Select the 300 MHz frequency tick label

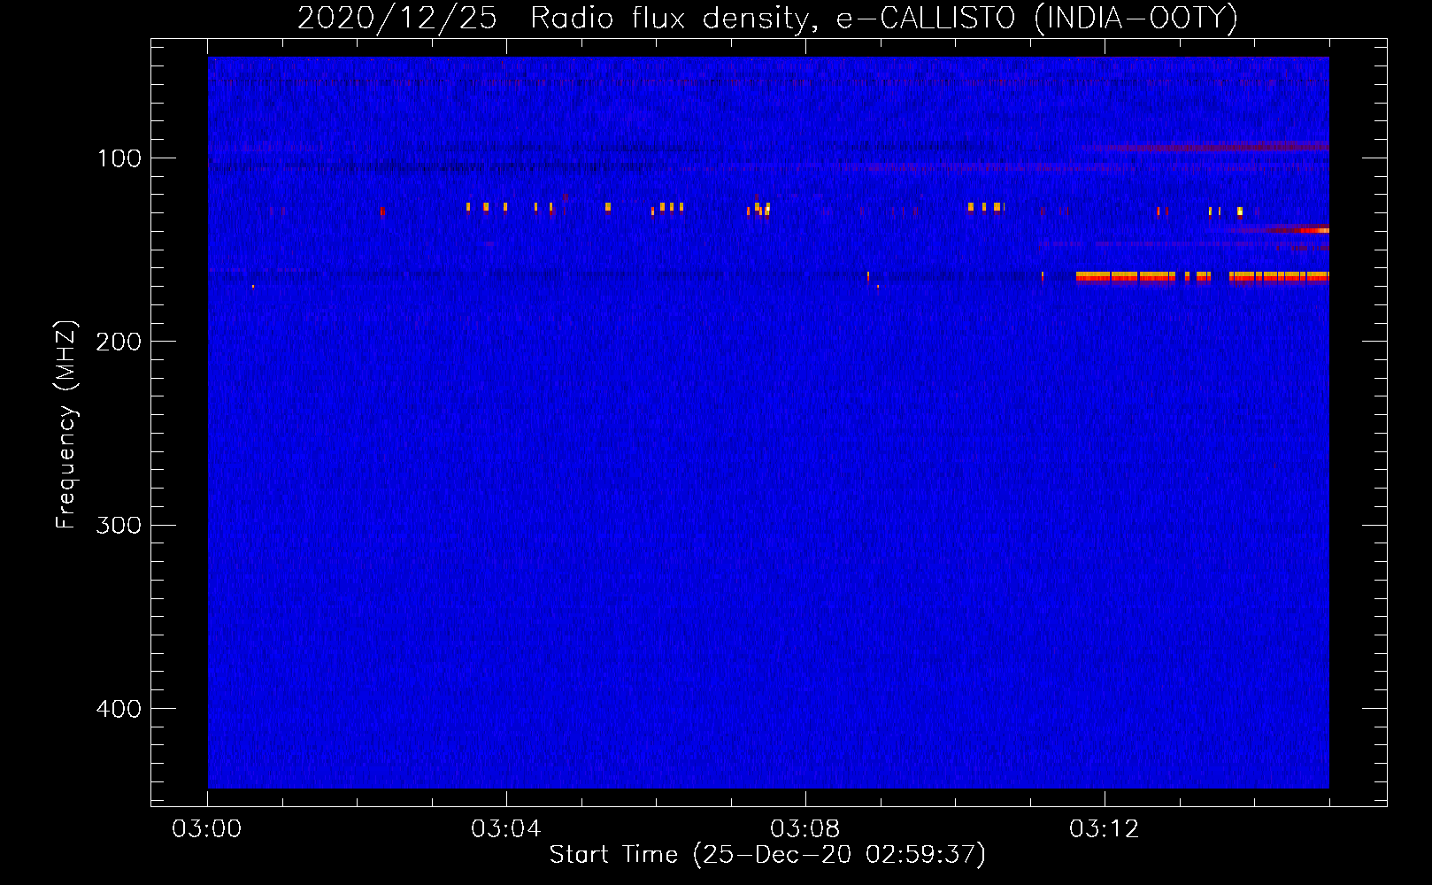coord(119,525)
